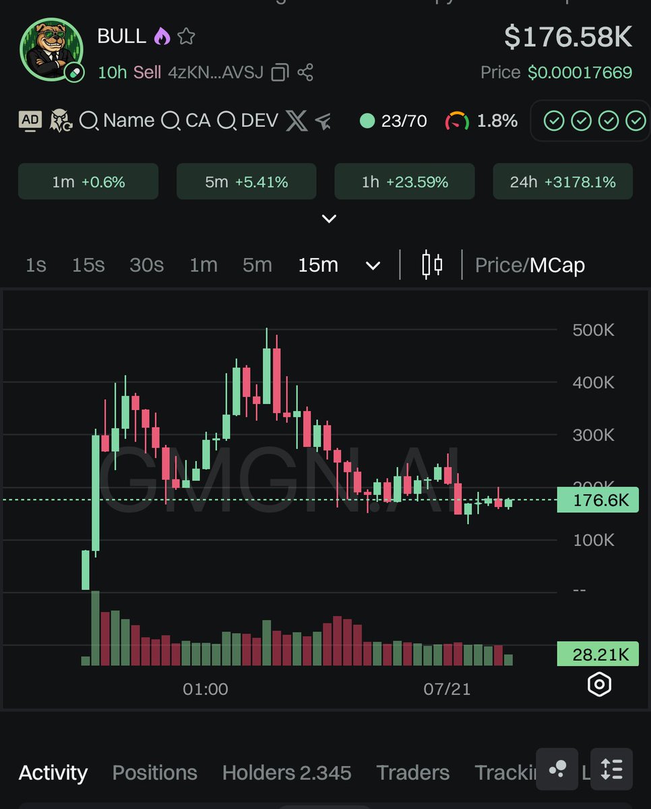Click the $0.00017669 price value

580,72
